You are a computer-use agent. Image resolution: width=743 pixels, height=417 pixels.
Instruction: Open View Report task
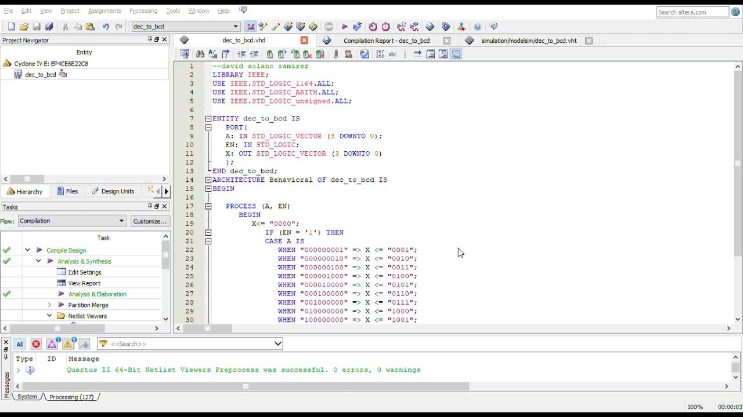click(84, 283)
